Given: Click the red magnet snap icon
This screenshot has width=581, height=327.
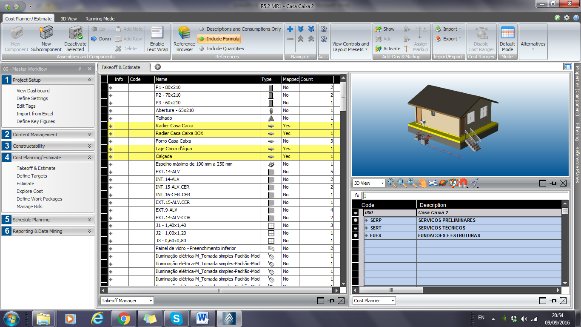Looking at the screenshot, I should click(x=463, y=183).
